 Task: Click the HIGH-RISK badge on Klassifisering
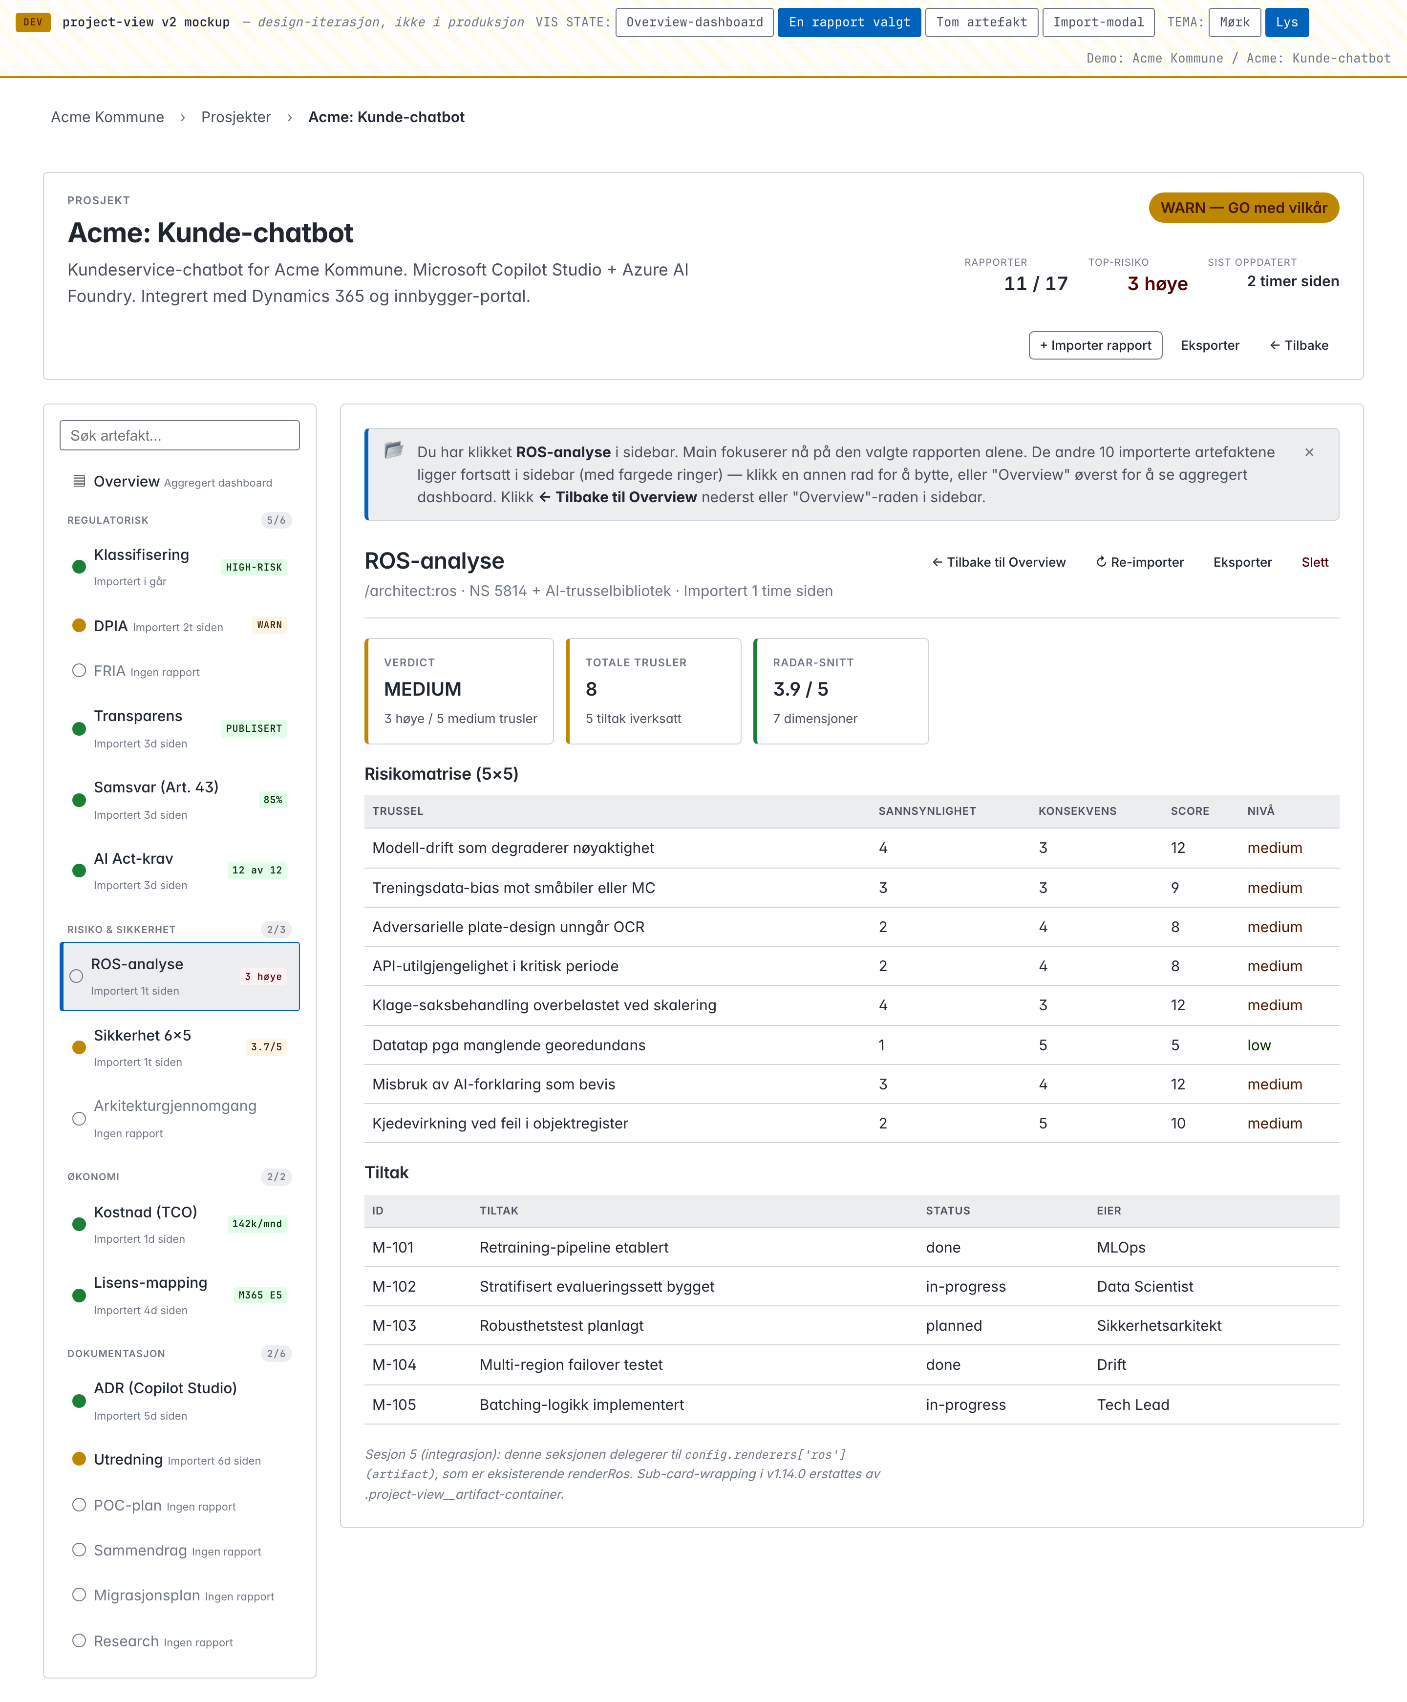254,567
